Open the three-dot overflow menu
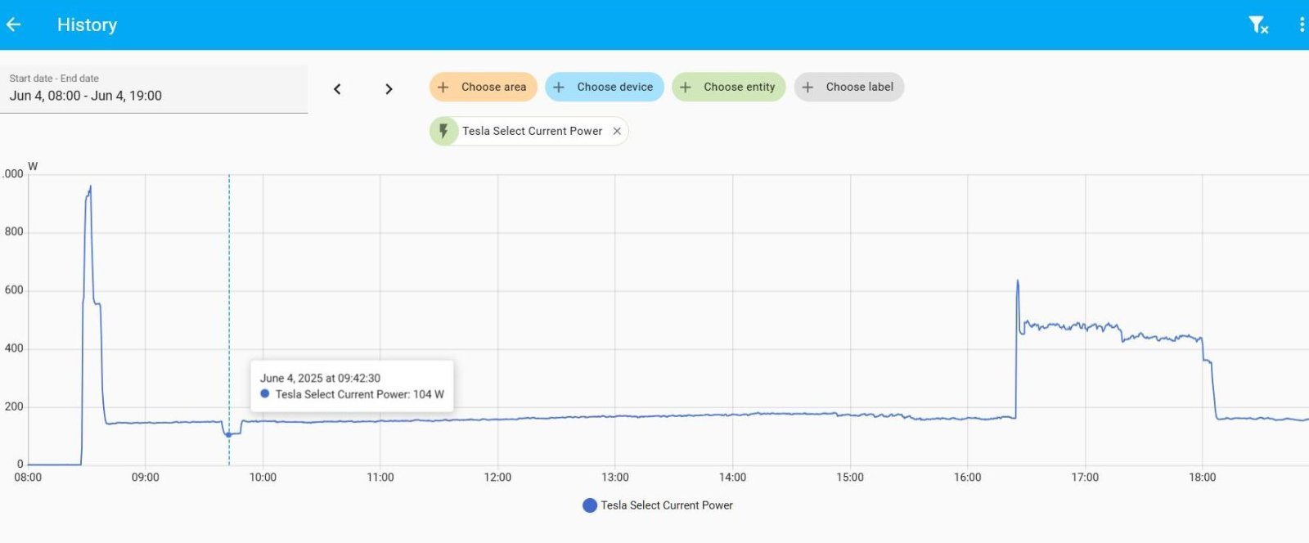 tap(1302, 25)
